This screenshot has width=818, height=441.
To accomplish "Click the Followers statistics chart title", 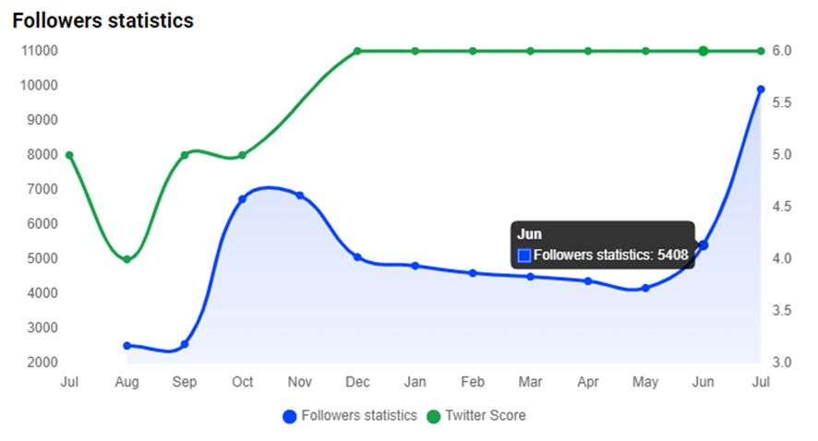I will pos(102,20).
